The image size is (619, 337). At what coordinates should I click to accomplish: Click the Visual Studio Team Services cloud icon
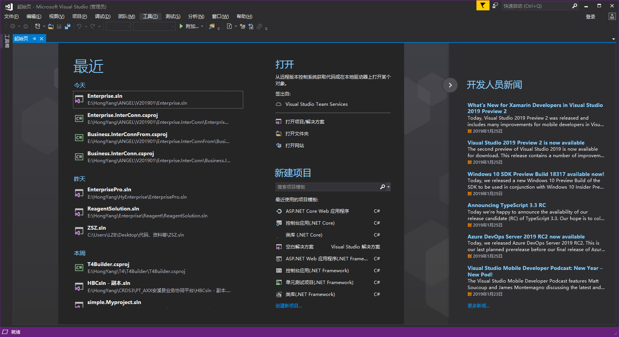click(279, 104)
